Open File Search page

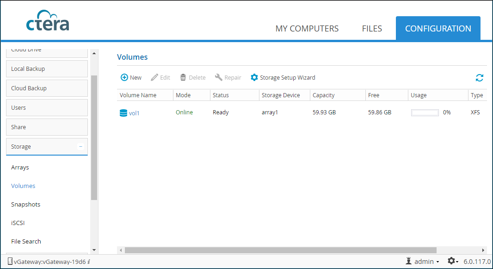(x=26, y=241)
